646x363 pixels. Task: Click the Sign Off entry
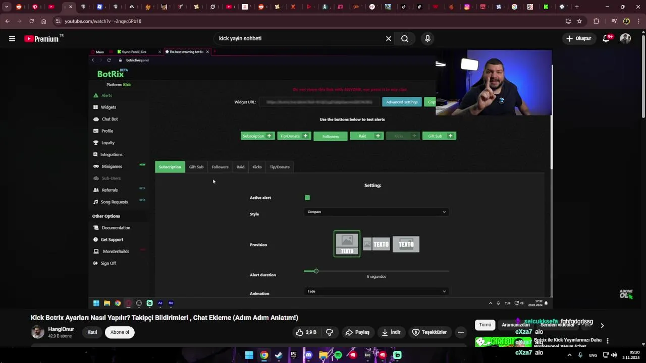click(x=104, y=263)
